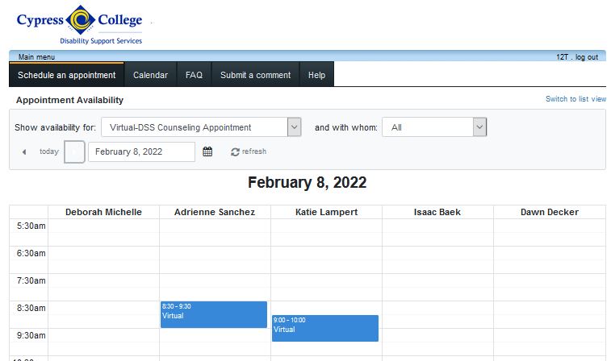Click the February 8, 2022 date field
Screen dimensions: 611x361
(141, 151)
